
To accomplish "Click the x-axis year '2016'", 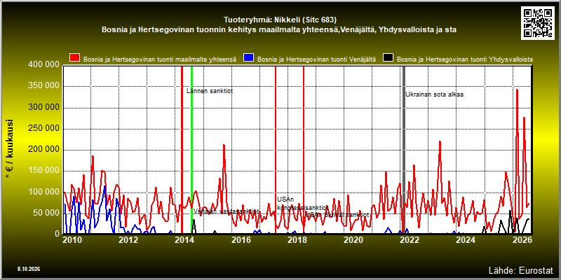I will click(241, 239).
